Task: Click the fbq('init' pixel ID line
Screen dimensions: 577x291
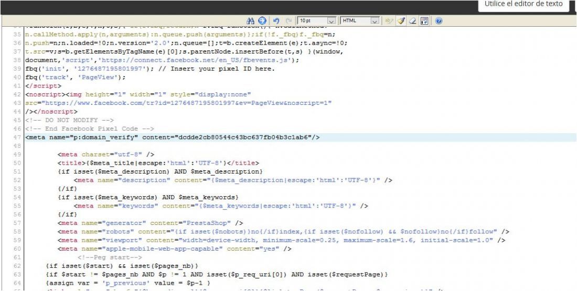Action: pyautogui.click(x=150, y=69)
